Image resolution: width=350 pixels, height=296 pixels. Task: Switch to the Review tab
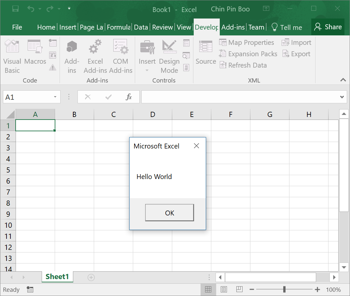coord(162,27)
